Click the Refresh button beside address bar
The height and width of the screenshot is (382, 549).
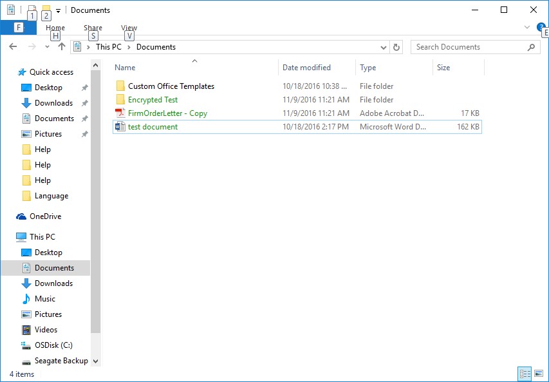pyautogui.click(x=396, y=47)
